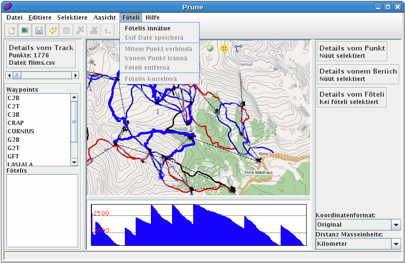This screenshot has height=263, width=405.
Task: Click the add photos toolbar icon
Action: click(x=25, y=31)
